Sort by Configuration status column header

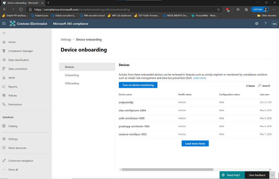[x=229, y=94]
